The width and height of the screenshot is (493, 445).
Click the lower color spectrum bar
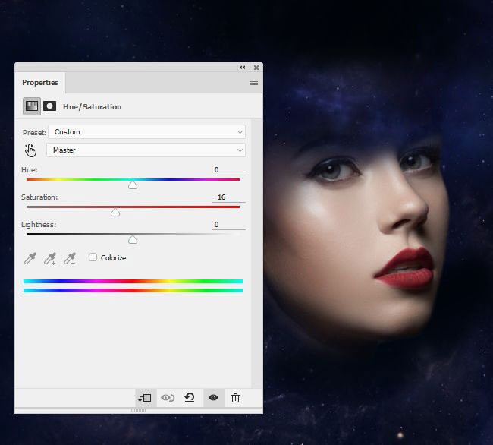(133, 291)
